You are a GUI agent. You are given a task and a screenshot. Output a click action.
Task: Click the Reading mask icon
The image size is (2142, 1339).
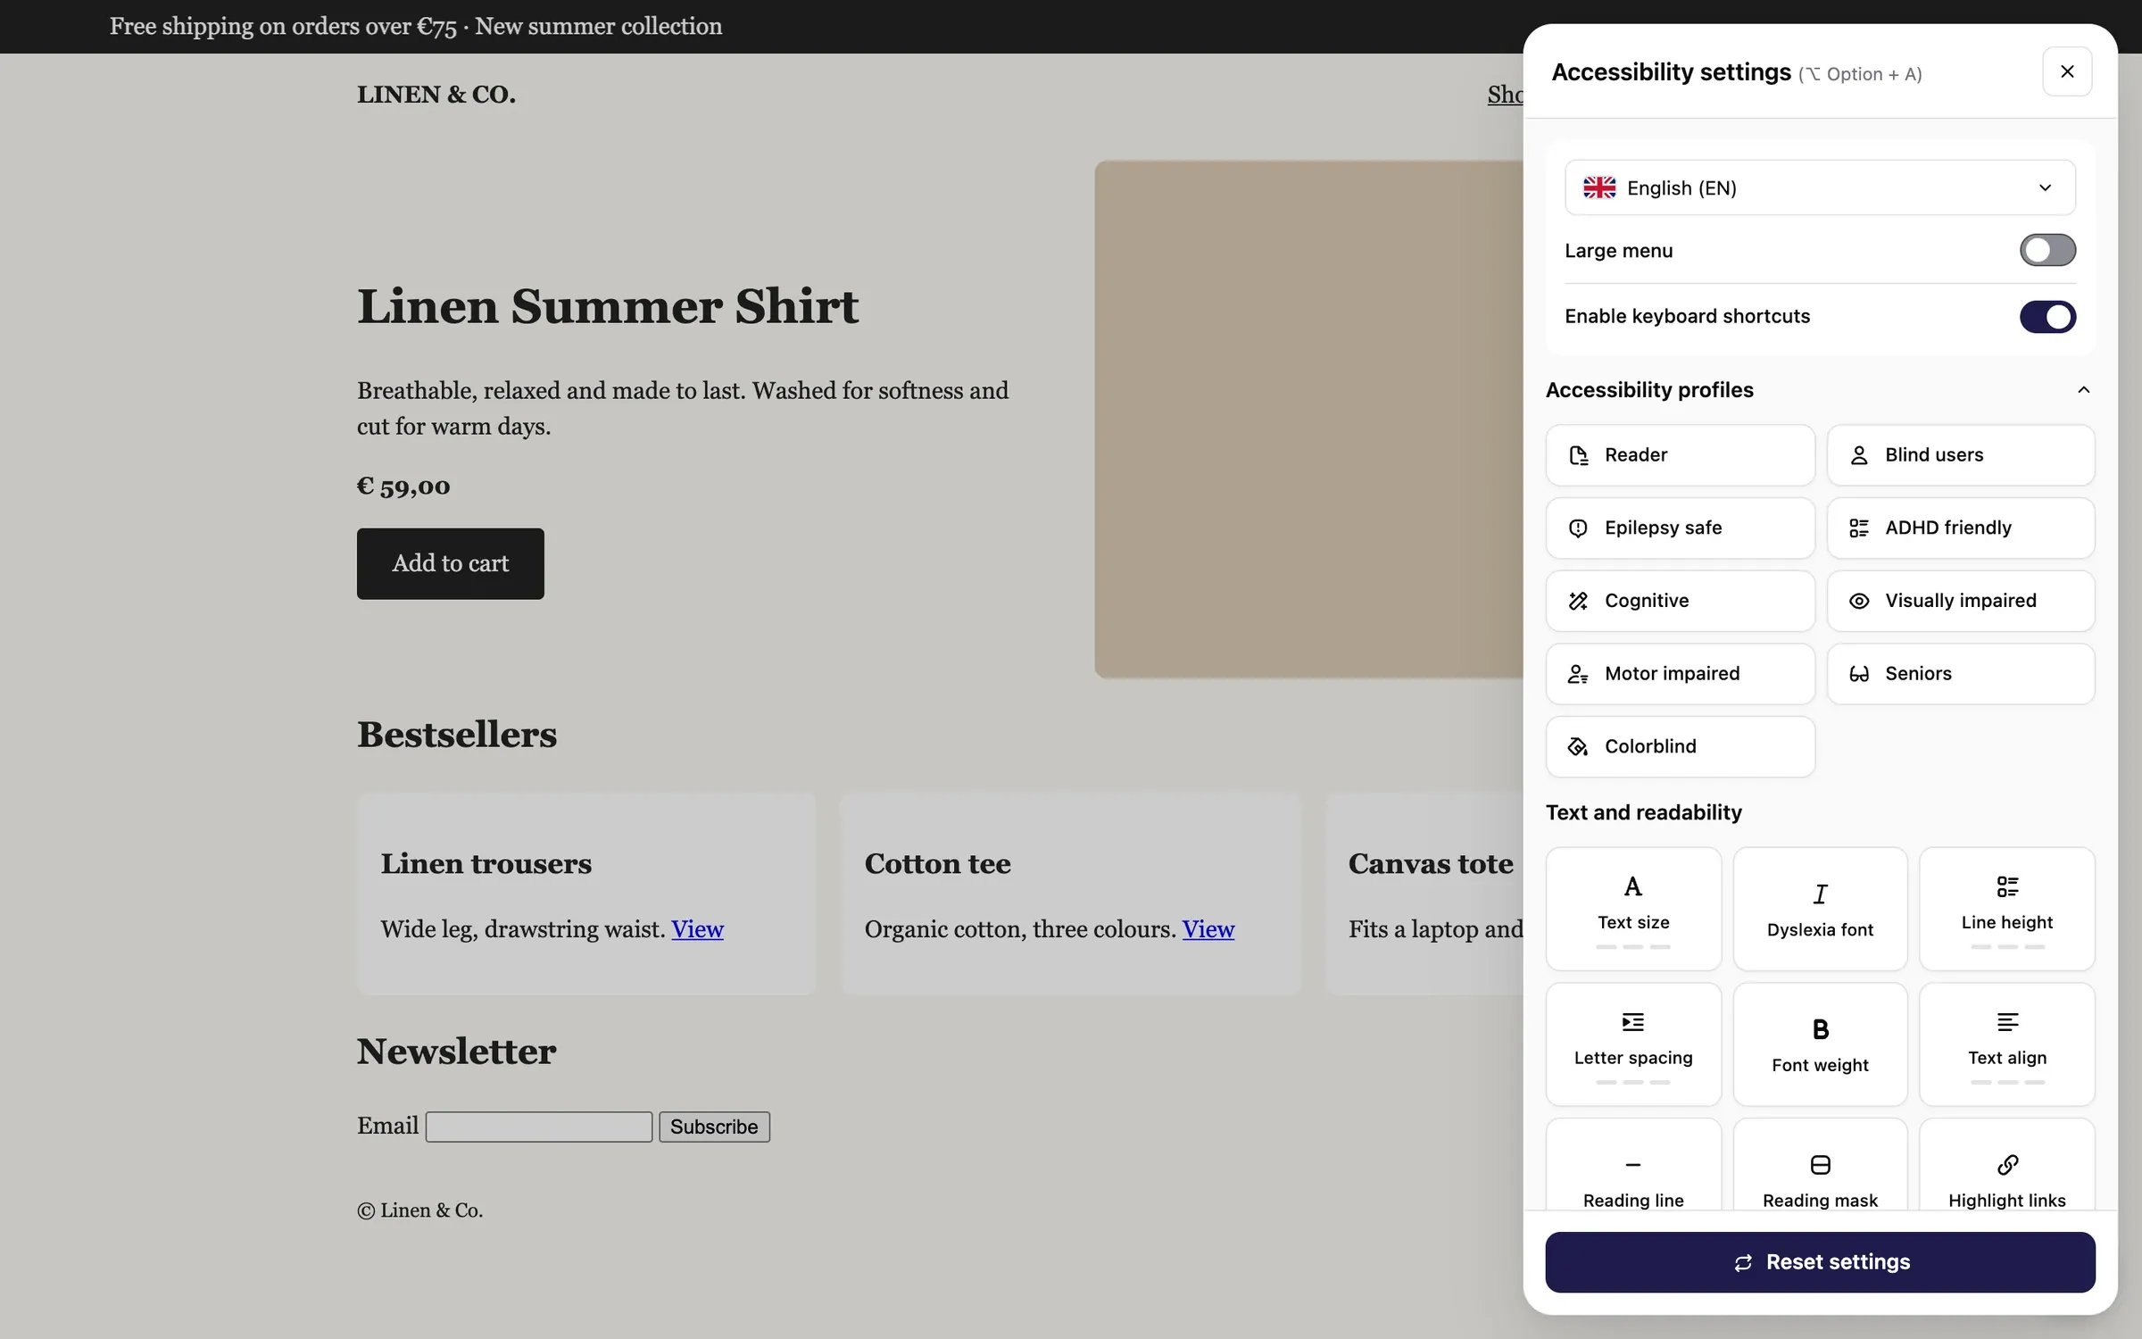click(x=1820, y=1165)
